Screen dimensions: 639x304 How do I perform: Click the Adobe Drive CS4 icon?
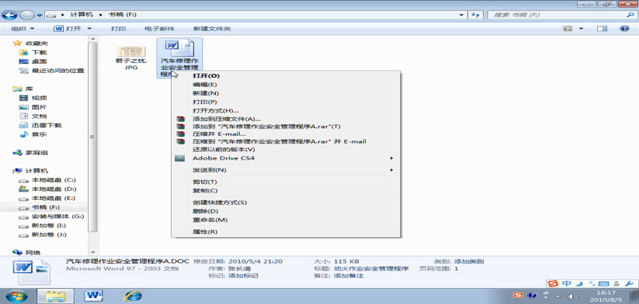(180, 158)
